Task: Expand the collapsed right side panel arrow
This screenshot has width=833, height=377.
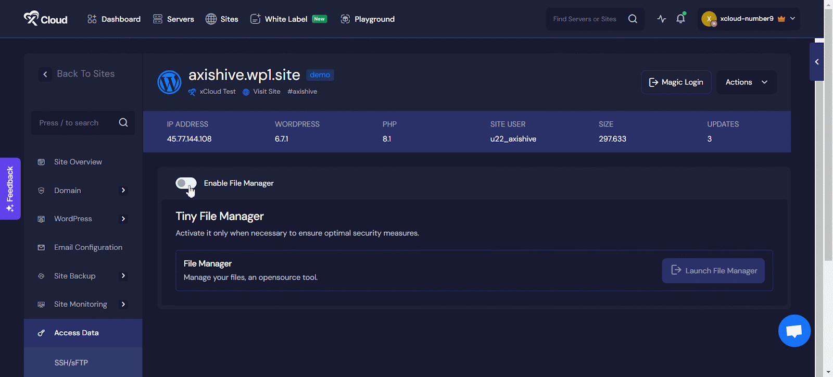Action: click(x=816, y=61)
